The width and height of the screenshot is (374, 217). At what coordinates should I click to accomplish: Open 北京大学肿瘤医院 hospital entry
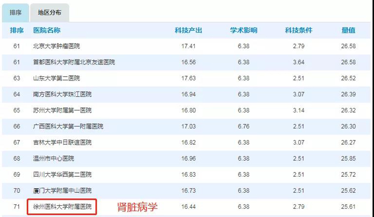tap(56, 46)
